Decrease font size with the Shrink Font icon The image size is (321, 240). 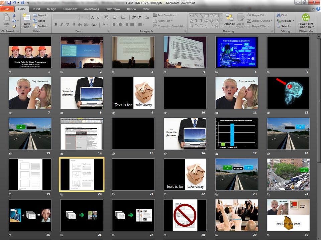98,17
